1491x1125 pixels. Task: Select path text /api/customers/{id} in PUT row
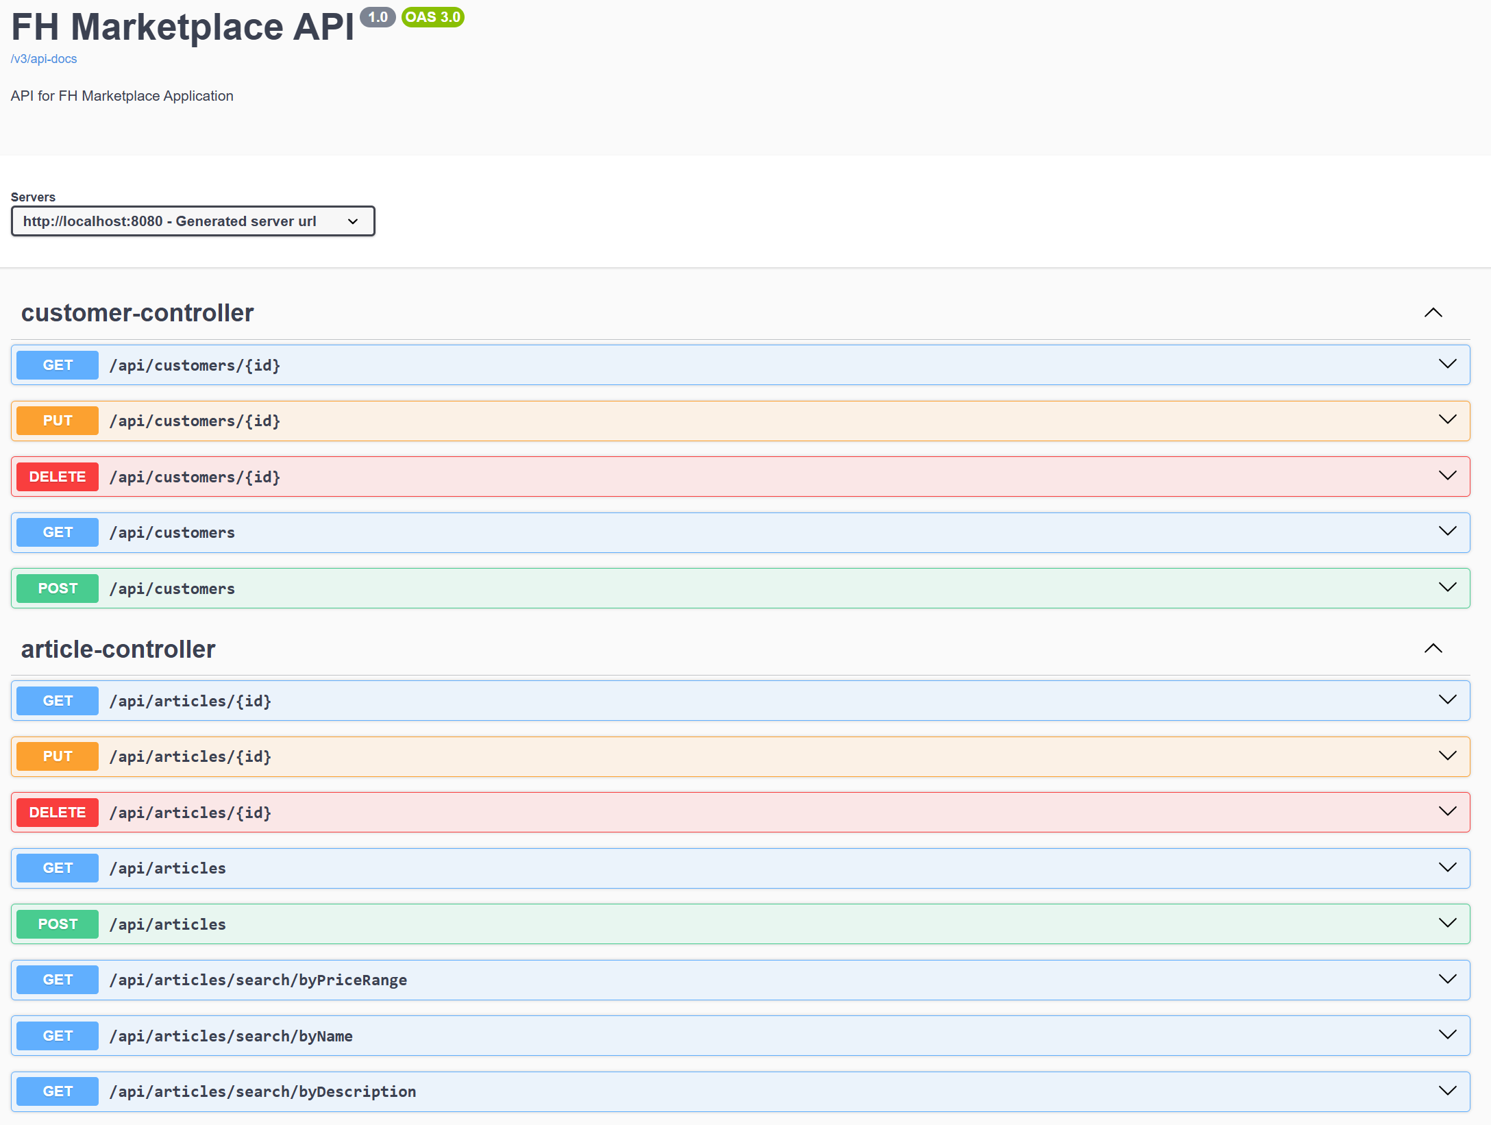tap(195, 421)
